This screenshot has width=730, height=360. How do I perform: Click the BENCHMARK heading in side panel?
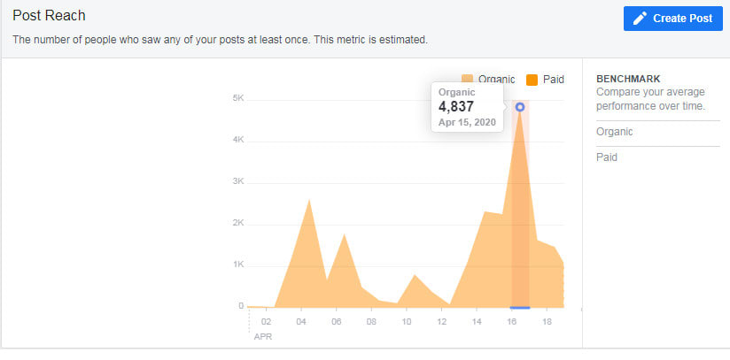(626, 79)
